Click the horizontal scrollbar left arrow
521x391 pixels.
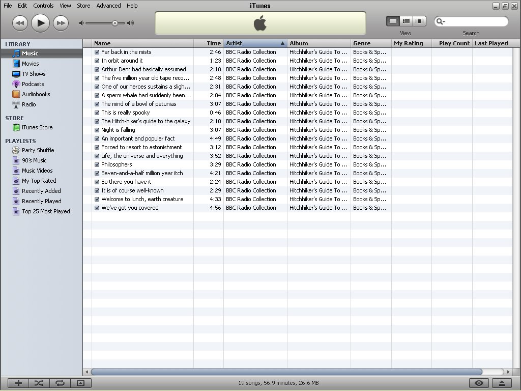pyautogui.click(x=86, y=372)
